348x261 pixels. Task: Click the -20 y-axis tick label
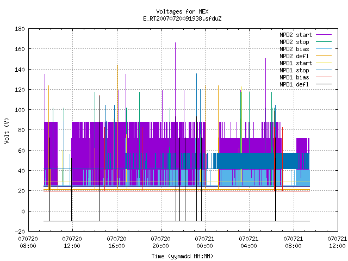pos(20,232)
